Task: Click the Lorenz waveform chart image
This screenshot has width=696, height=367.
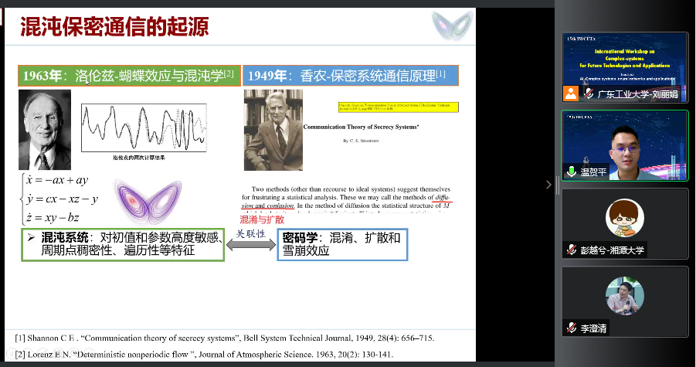Action: tap(144, 127)
